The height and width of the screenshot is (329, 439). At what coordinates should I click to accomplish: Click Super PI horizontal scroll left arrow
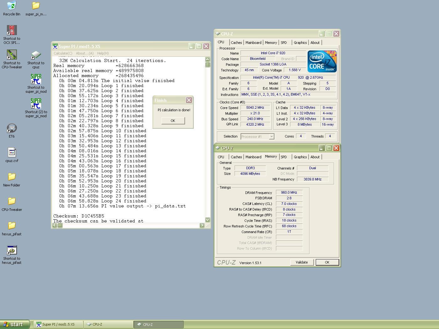click(x=55, y=225)
